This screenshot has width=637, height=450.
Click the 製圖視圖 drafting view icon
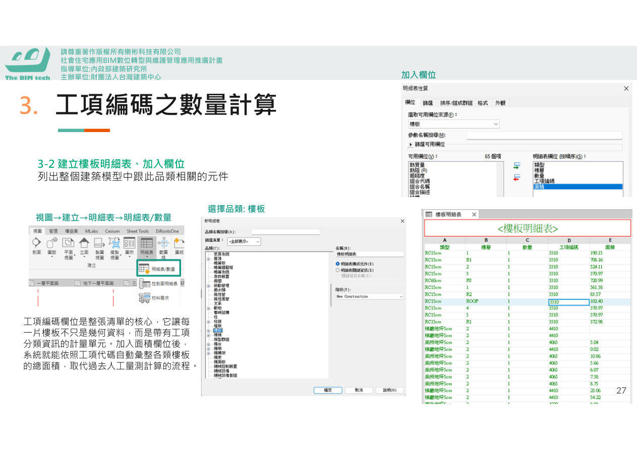coord(99,243)
